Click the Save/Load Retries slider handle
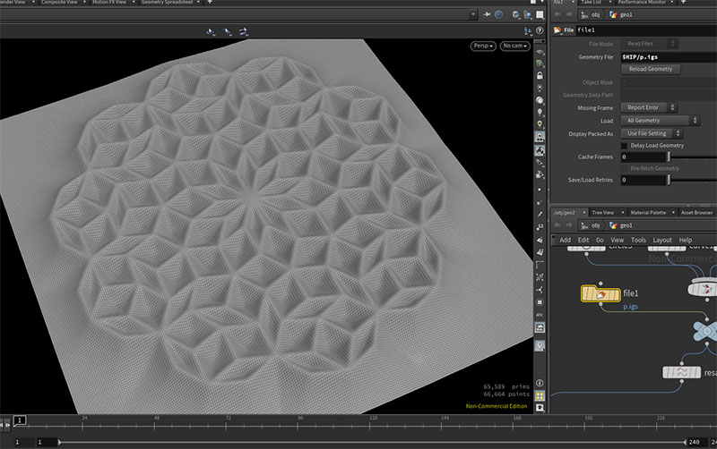 pyautogui.click(x=669, y=180)
